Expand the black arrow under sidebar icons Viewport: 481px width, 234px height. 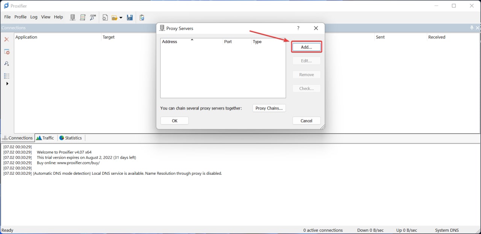point(7,84)
